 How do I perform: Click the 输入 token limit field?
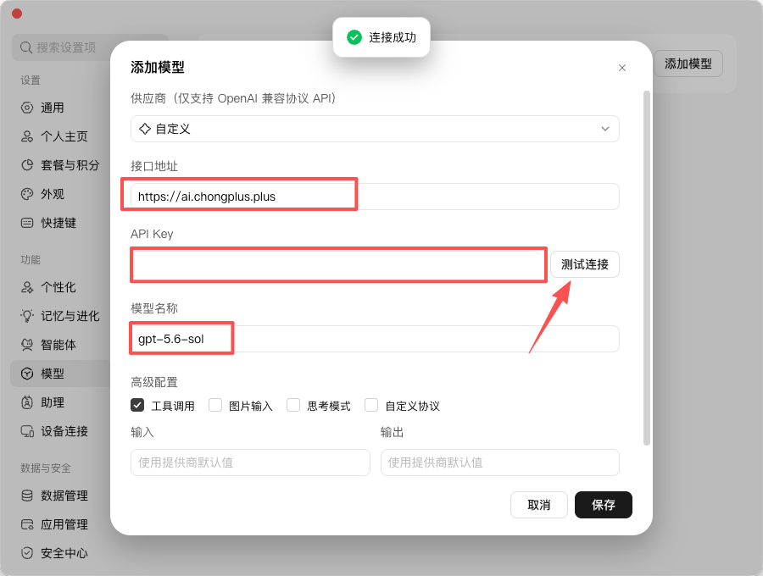click(250, 462)
